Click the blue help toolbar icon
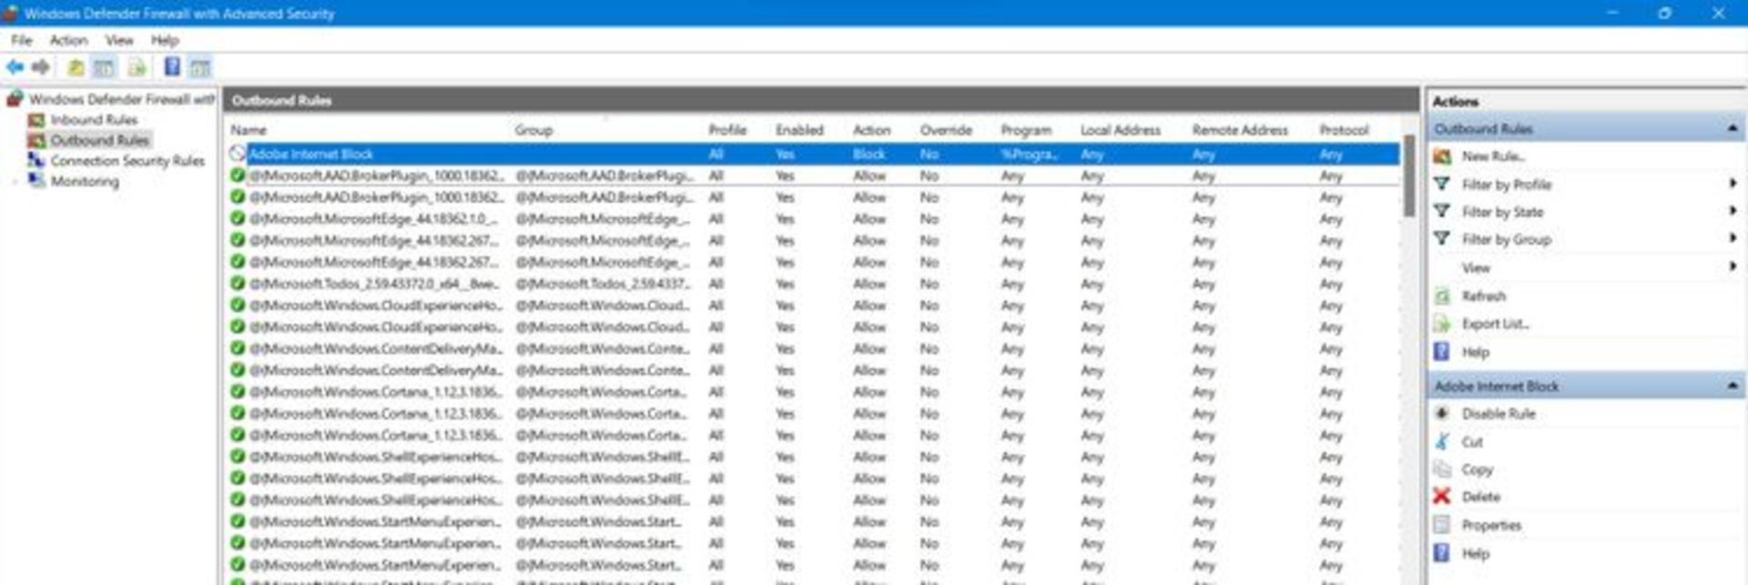The width and height of the screenshot is (1748, 585). pos(172,67)
